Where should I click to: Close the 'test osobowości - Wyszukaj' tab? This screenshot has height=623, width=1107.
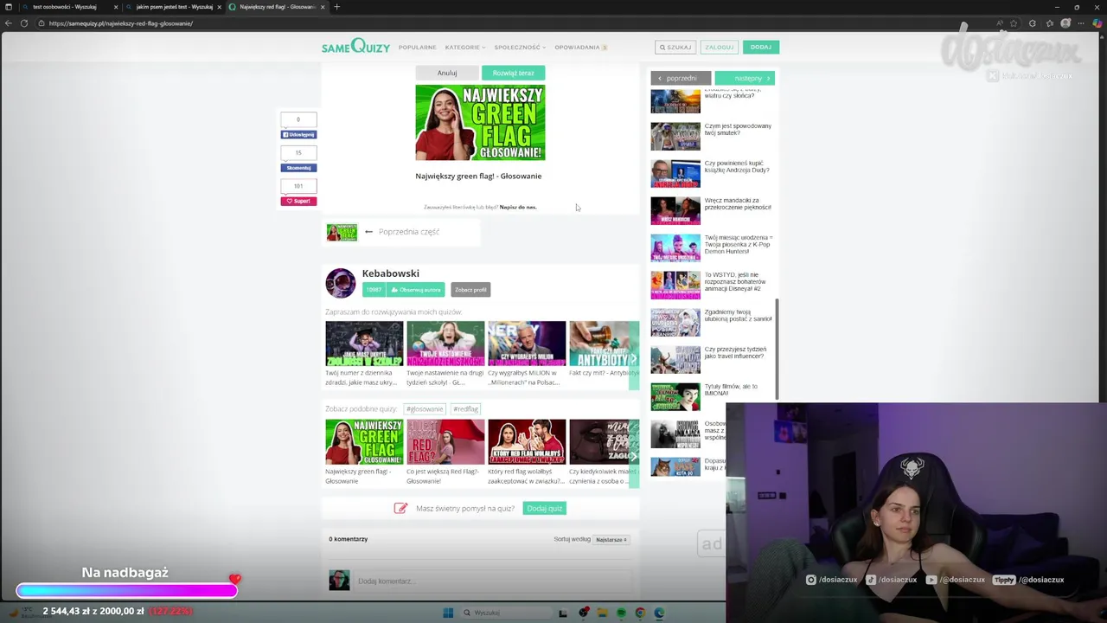tap(116, 7)
